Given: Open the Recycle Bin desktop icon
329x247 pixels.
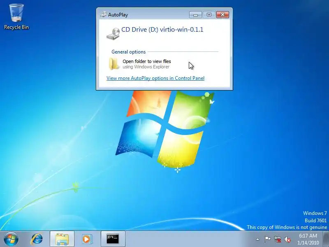Looking at the screenshot, I should click(16, 17).
